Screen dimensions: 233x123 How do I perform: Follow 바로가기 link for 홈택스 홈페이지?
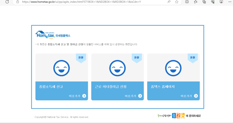(x=186, y=96)
